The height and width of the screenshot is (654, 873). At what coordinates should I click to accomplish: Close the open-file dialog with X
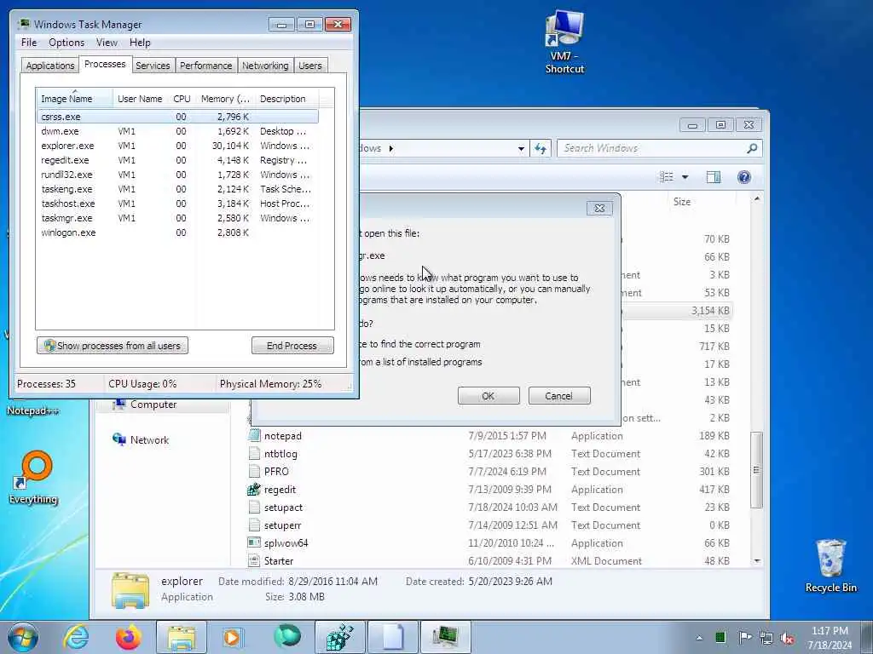599,208
